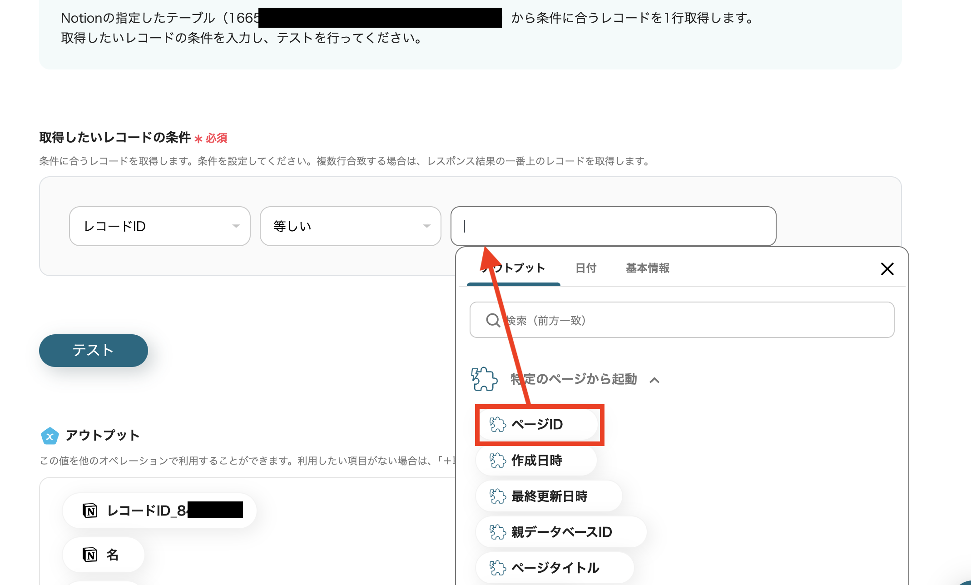Click the puzzle icon beside 特定のページから起動
971x585 pixels.
pos(484,379)
